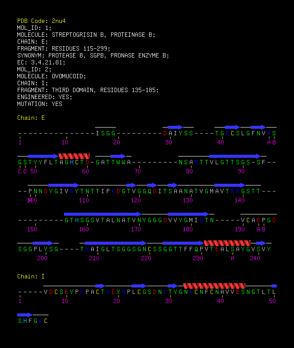Image resolution: width=294 pixels, height=348 pixels.
Task: Click residue number 210 label
Action: pyautogui.click(x=94, y=259)
